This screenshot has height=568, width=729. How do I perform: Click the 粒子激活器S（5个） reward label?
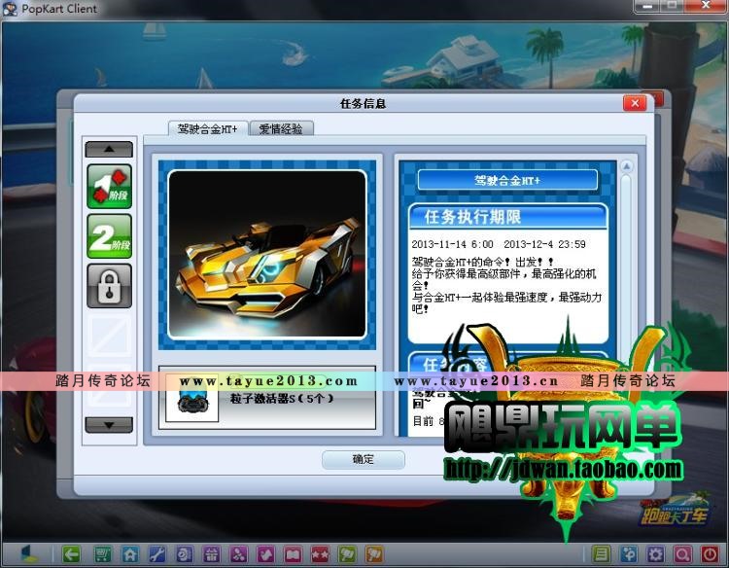coord(282,399)
